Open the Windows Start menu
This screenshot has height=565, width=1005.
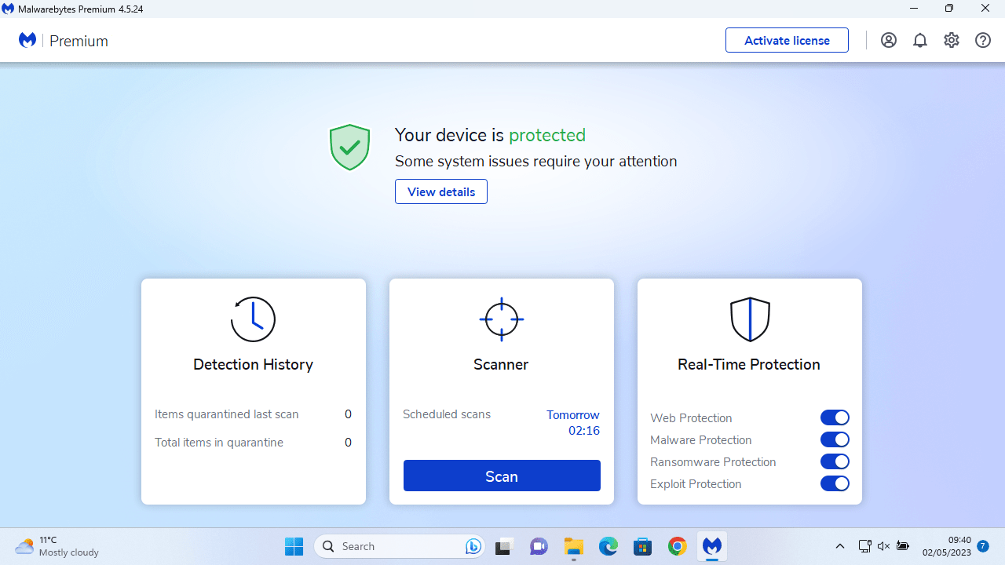[x=294, y=546]
